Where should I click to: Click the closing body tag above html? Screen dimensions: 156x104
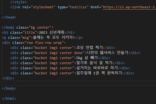(9, 88)
